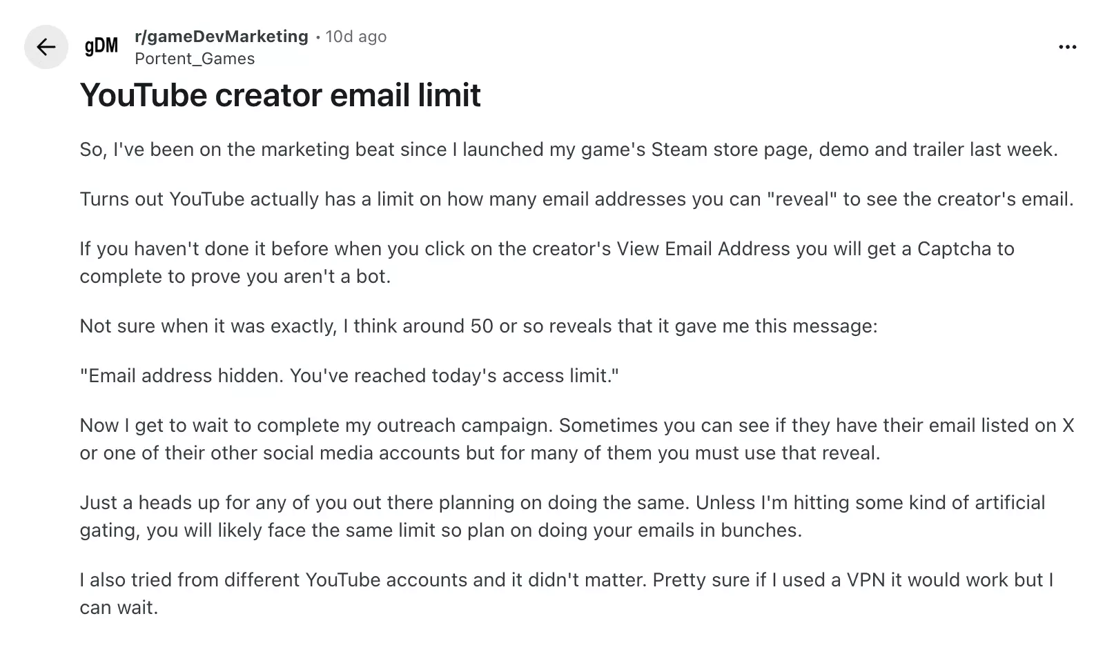Image resolution: width=1114 pixels, height=654 pixels.
Task: Click the final words can wait
Action: click(119, 608)
